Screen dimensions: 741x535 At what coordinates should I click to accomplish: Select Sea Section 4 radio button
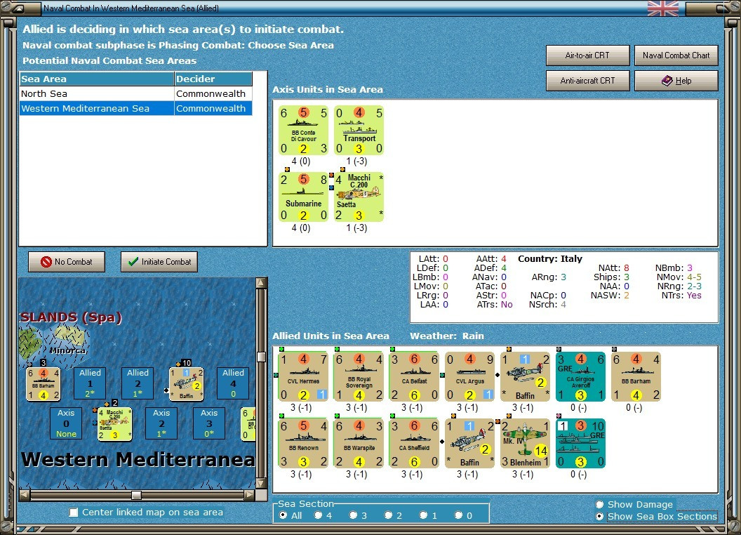point(319,515)
